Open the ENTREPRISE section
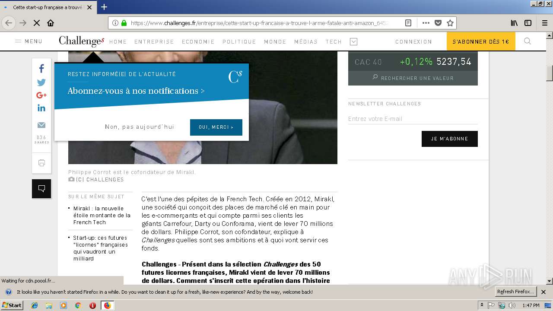The width and height of the screenshot is (553, 311). [x=154, y=42]
